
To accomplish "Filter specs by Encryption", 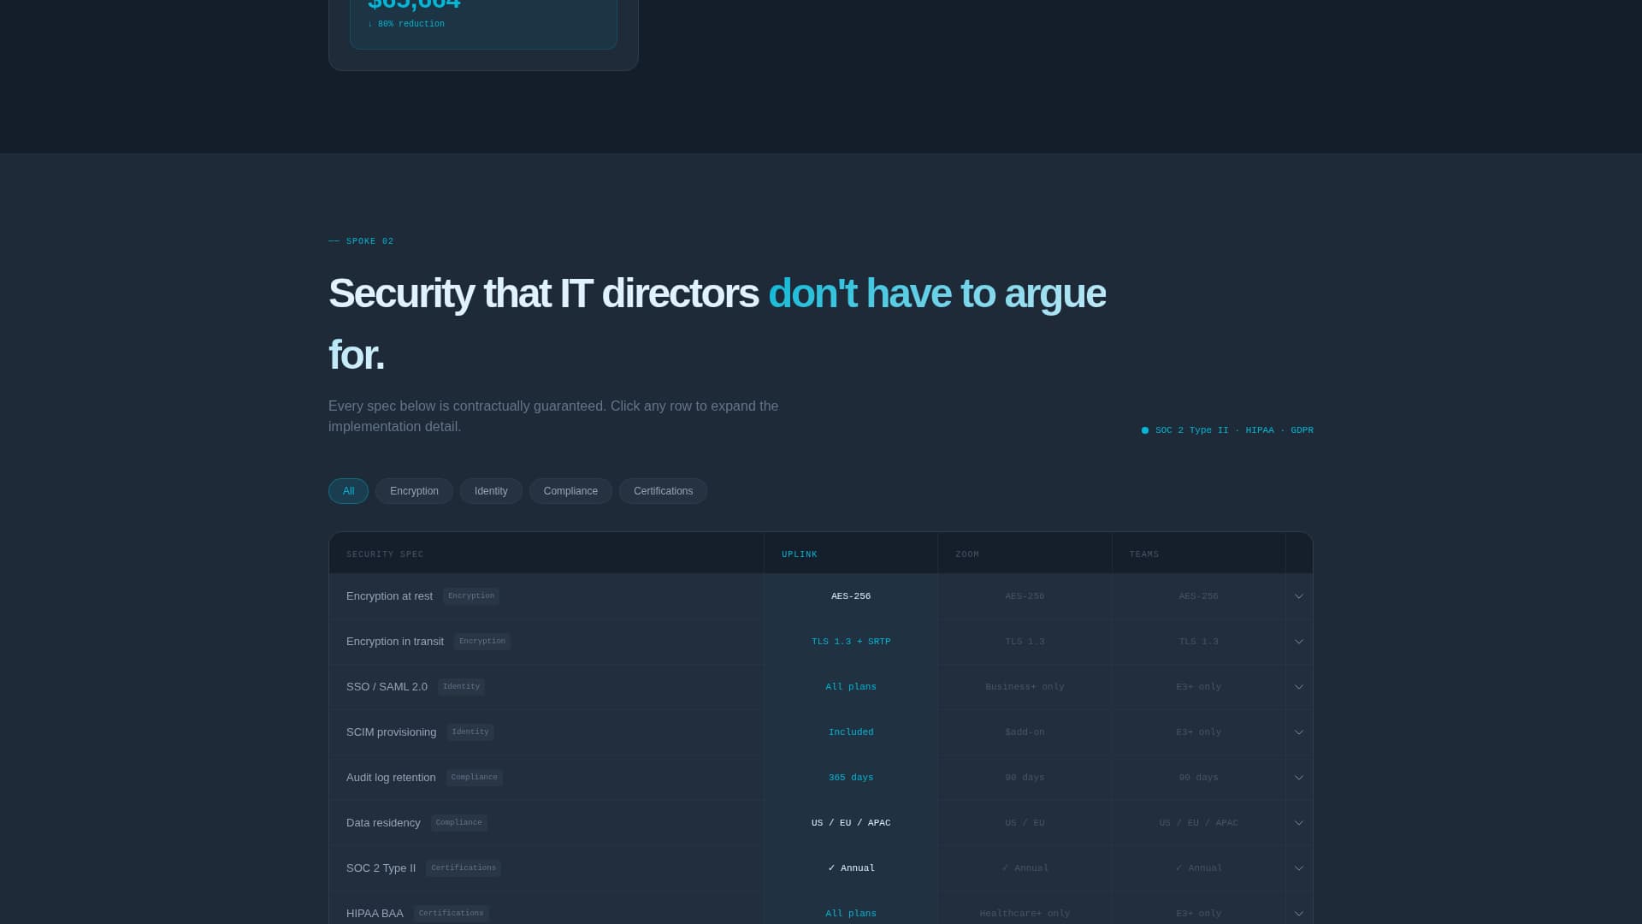I will click(x=414, y=491).
